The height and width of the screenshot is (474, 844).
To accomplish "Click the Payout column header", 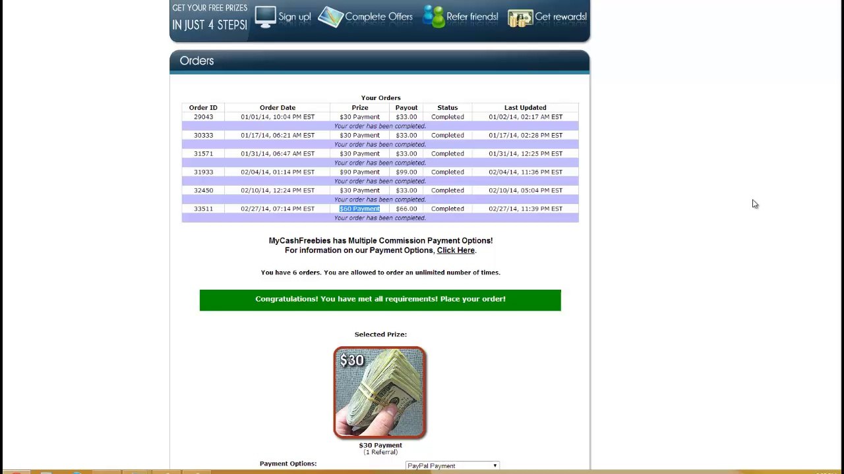I will pyautogui.click(x=406, y=107).
